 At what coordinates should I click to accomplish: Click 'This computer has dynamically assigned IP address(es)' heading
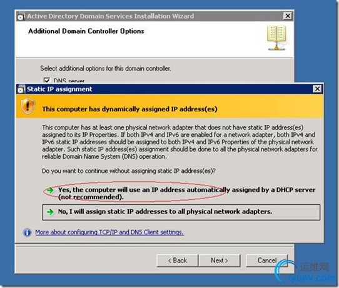pos(129,109)
